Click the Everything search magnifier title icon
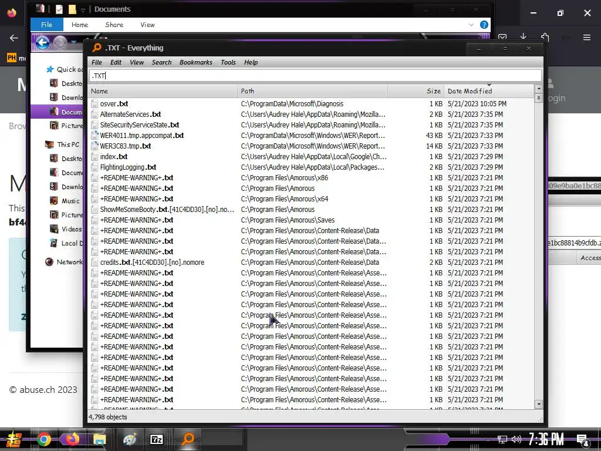 tap(97, 48)
